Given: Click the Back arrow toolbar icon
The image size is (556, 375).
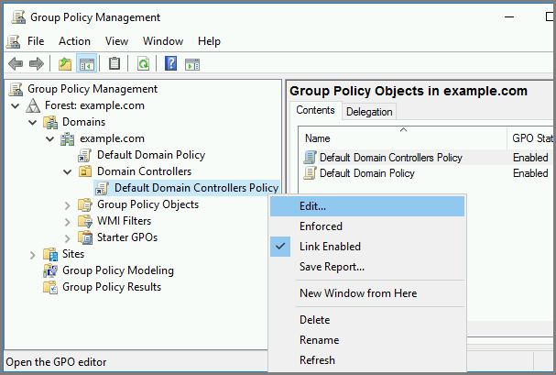Looking at the screenshot, I should 16,63.
